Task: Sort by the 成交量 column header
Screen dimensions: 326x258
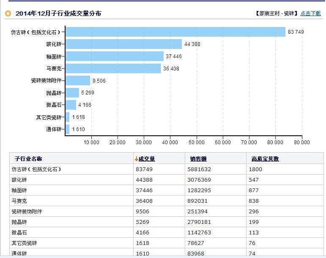Action: (x=146, y=159)
